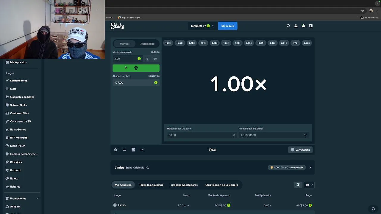Open the Afiliado sidebar icon

coord(7,207)
